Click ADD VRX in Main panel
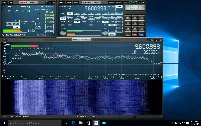Screen dimensions: 201x126 coord(49,15)
